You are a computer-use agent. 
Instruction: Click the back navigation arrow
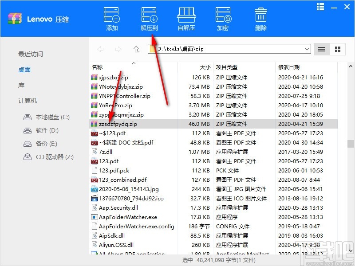click(x=101, y=49)
